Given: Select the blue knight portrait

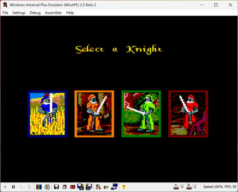Looking at the screenshot, I should point(47,114).
